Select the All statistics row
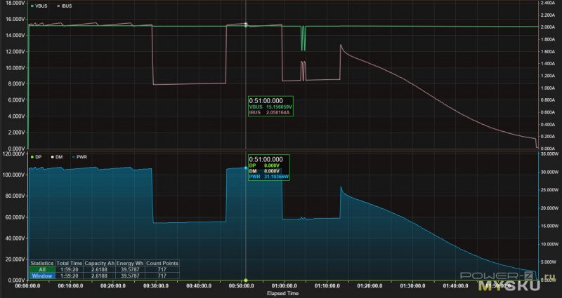This screenshot has height=298, width=562. (41, 270)
